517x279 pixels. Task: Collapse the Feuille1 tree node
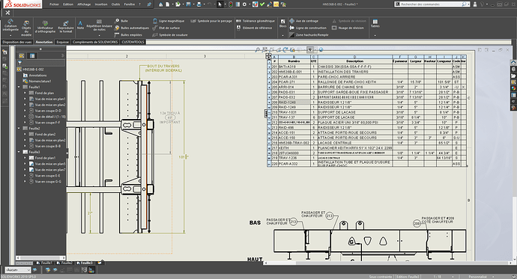click(19, 88)
